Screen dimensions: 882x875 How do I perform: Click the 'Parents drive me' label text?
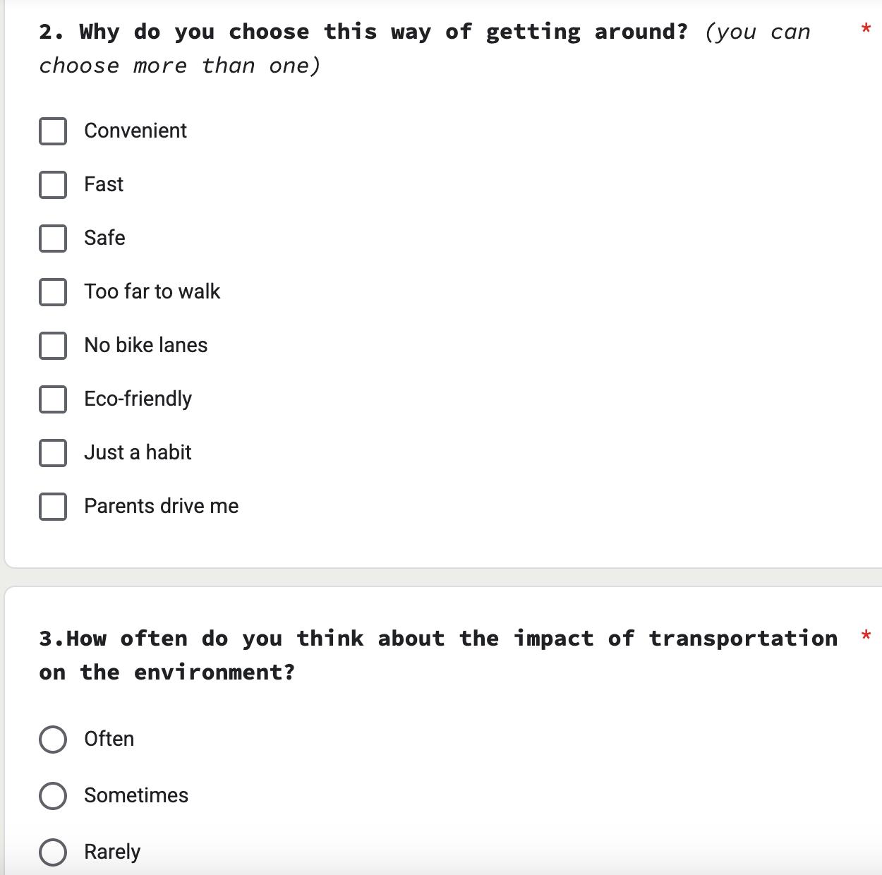click(x=161, y=506)
